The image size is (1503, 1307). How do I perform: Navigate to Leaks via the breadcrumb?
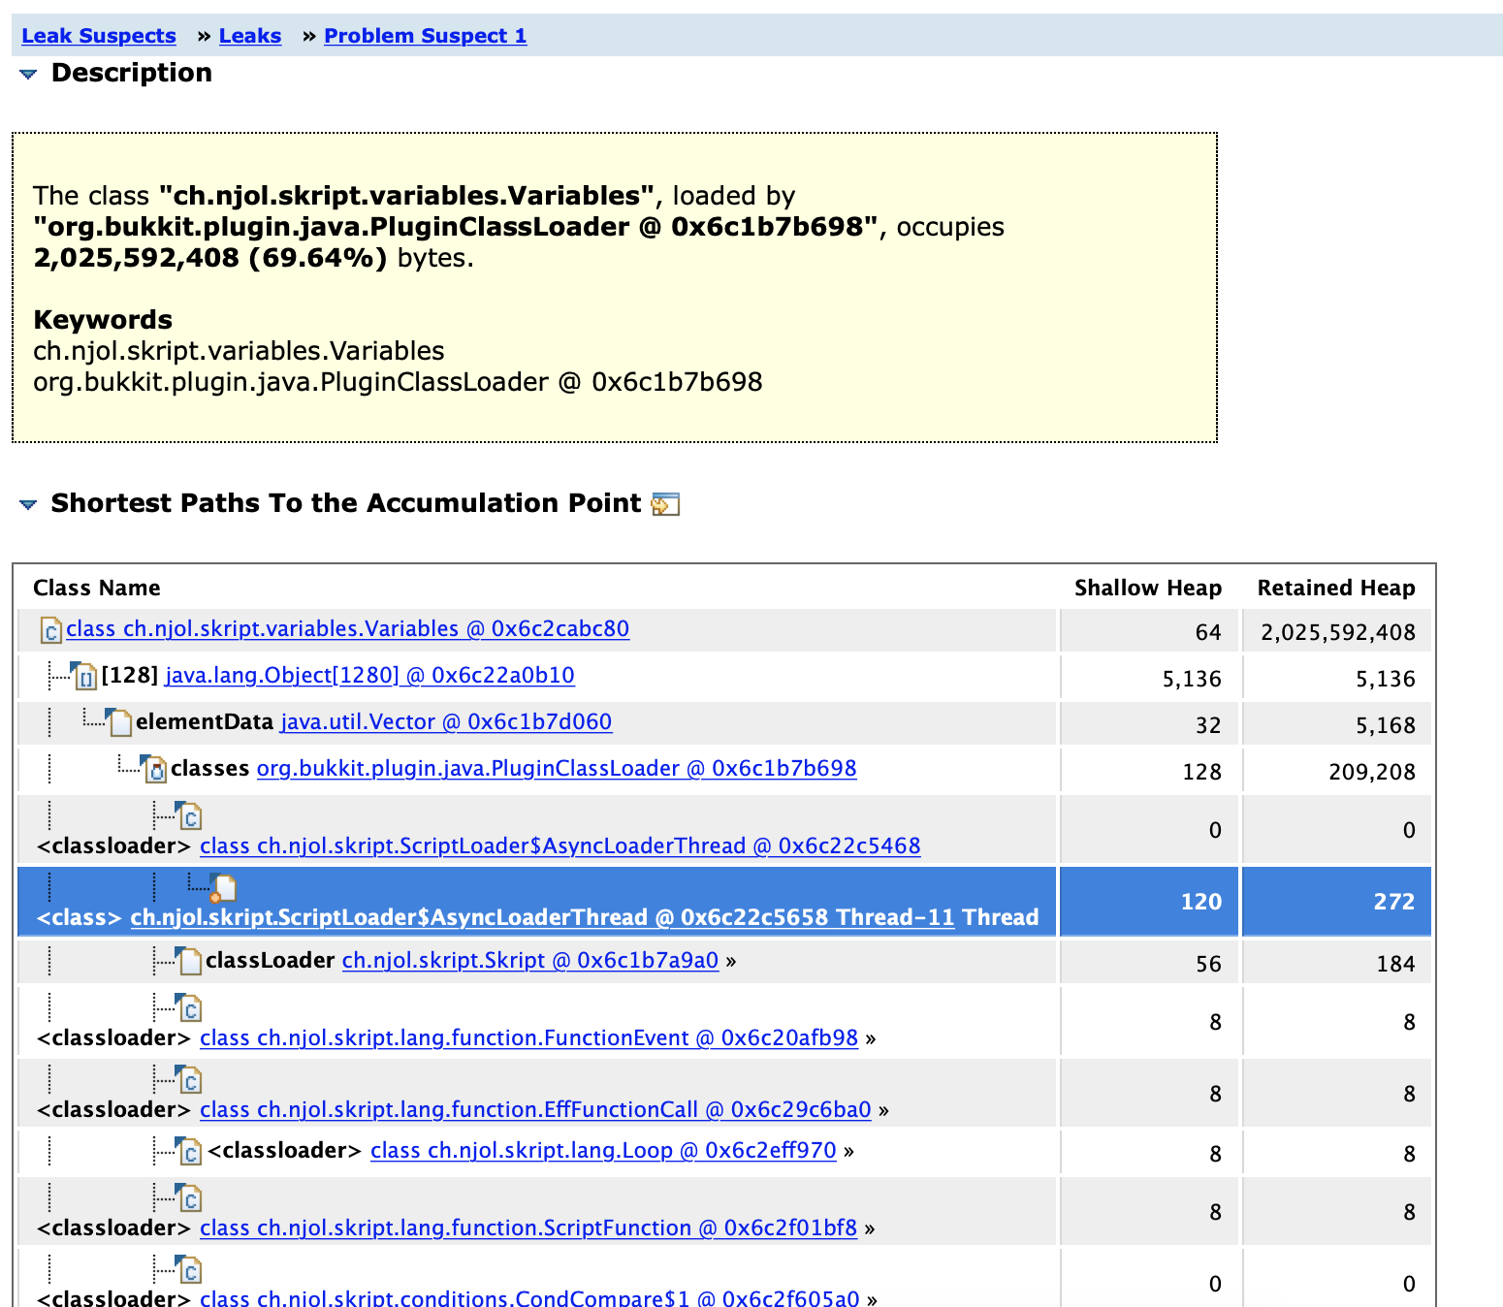click(250, 35)
